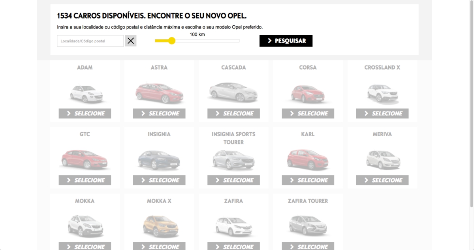
Task: Select the ADAM model
Action: (x=85, y=113)
